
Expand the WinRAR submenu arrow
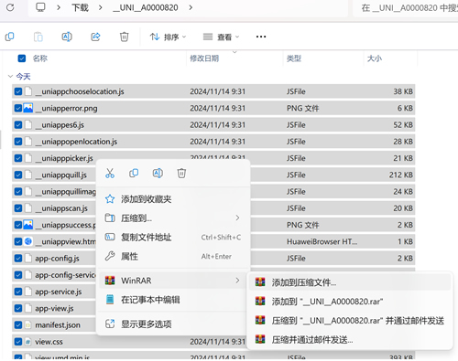point(237,281)
